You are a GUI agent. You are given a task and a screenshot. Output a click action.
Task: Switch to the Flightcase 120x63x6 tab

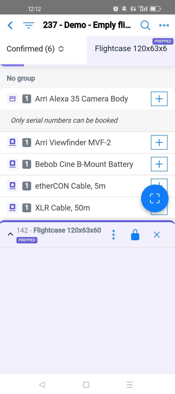click(x=131, y=49)
